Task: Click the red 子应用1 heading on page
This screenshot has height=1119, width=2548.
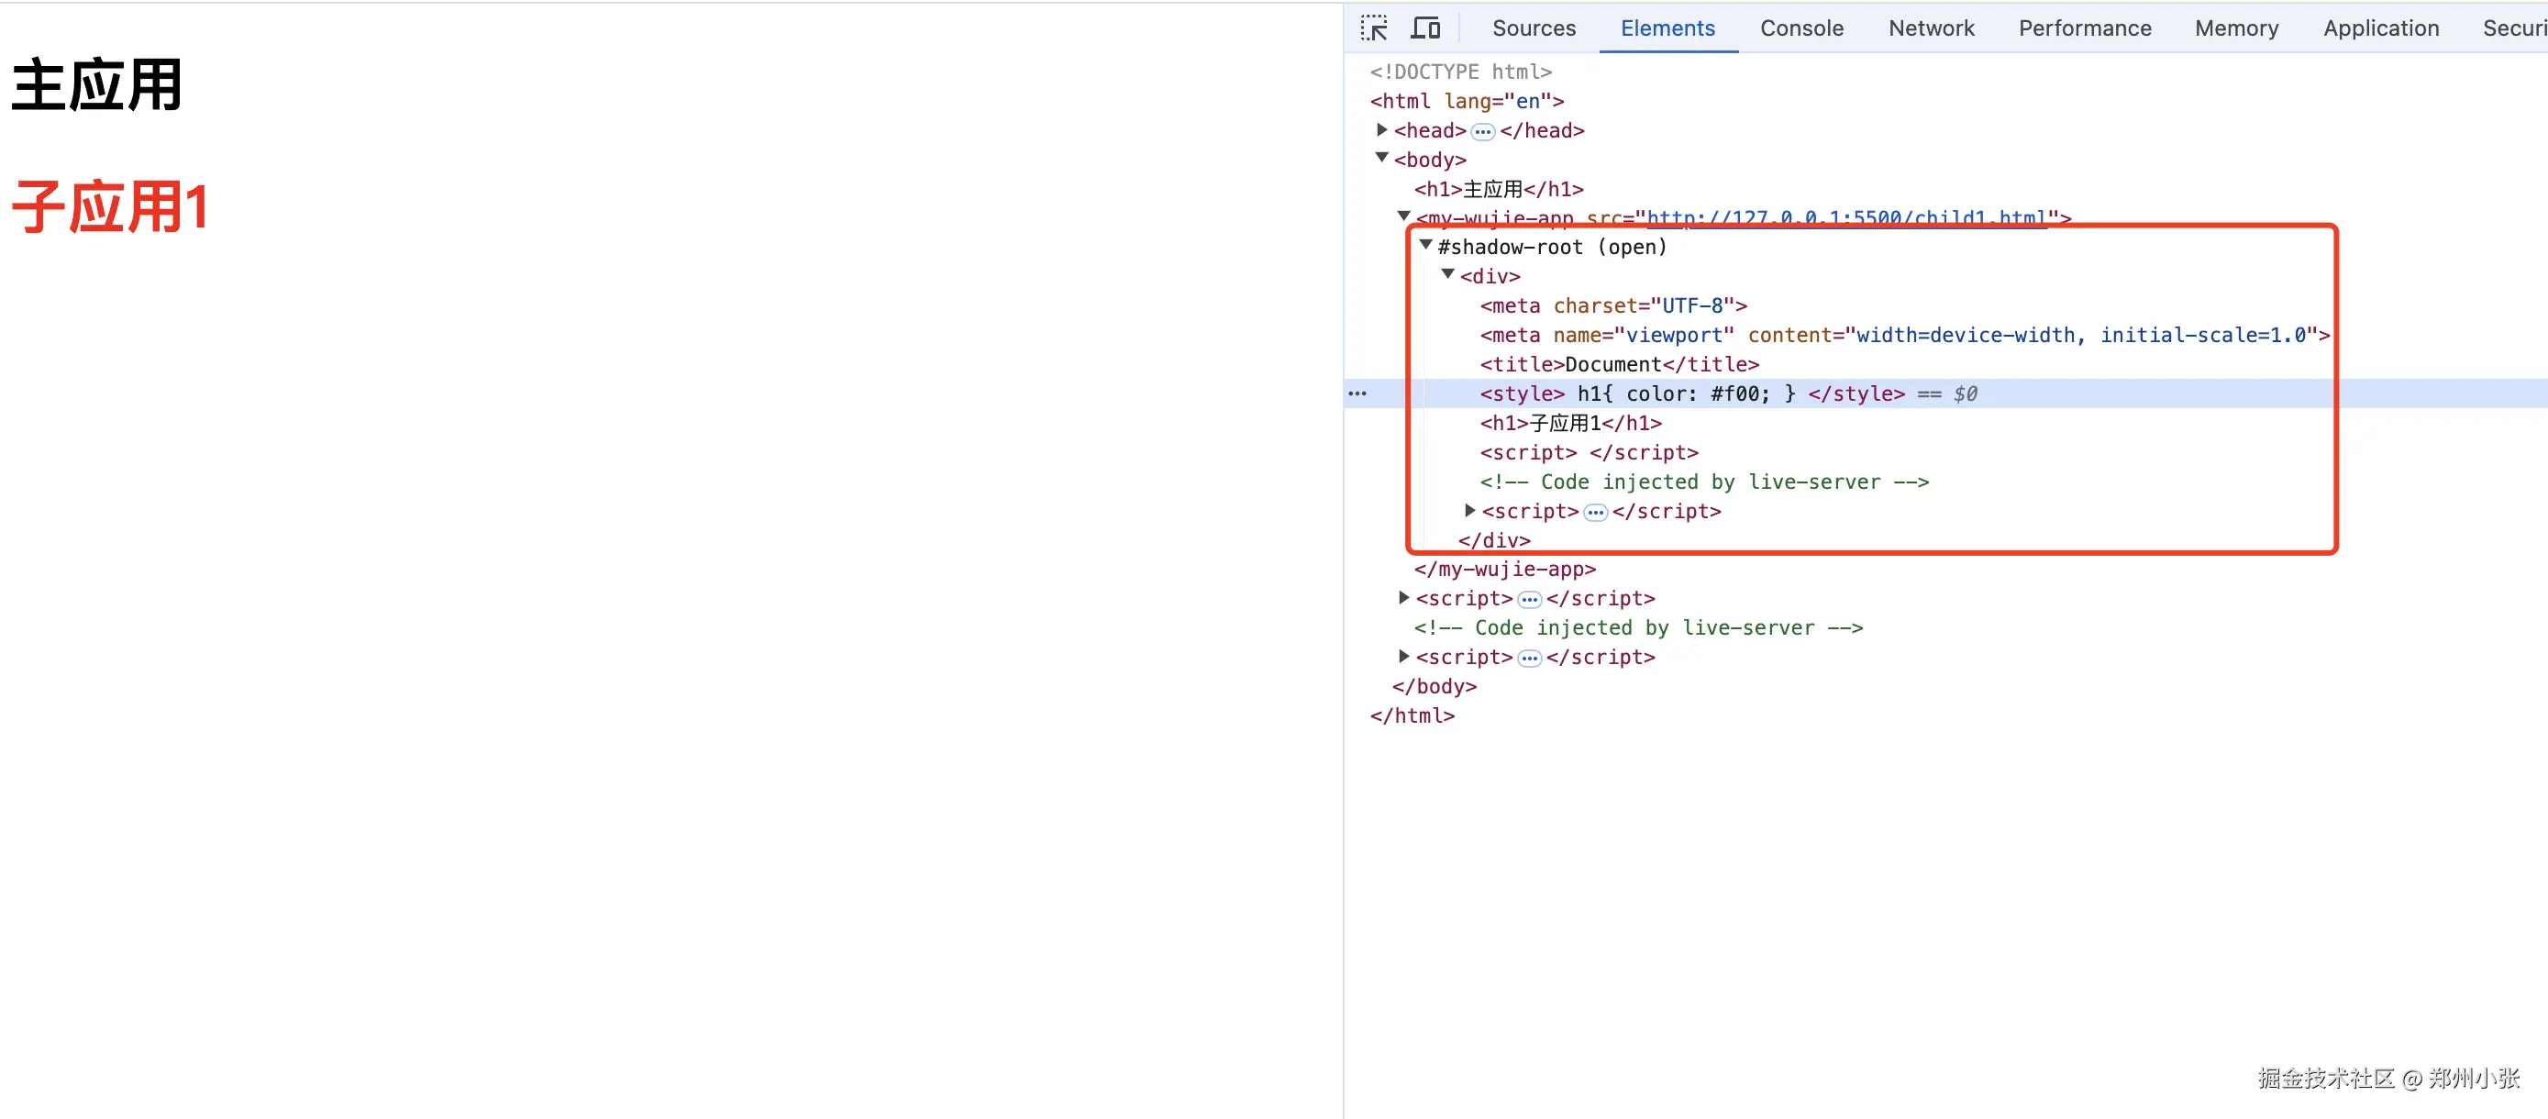Action: (111, 208)
